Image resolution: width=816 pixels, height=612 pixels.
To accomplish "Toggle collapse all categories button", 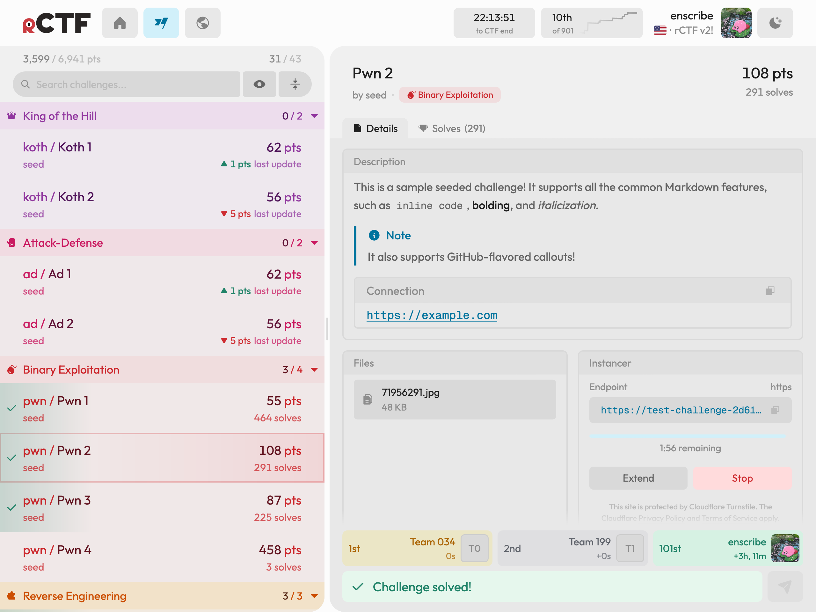I will [295, 84].
